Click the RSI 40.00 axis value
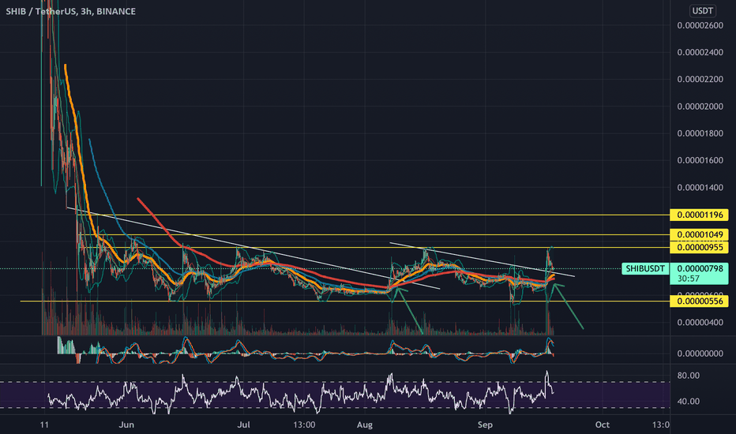This screenshot has height=434, width=736. pos(688,401)
